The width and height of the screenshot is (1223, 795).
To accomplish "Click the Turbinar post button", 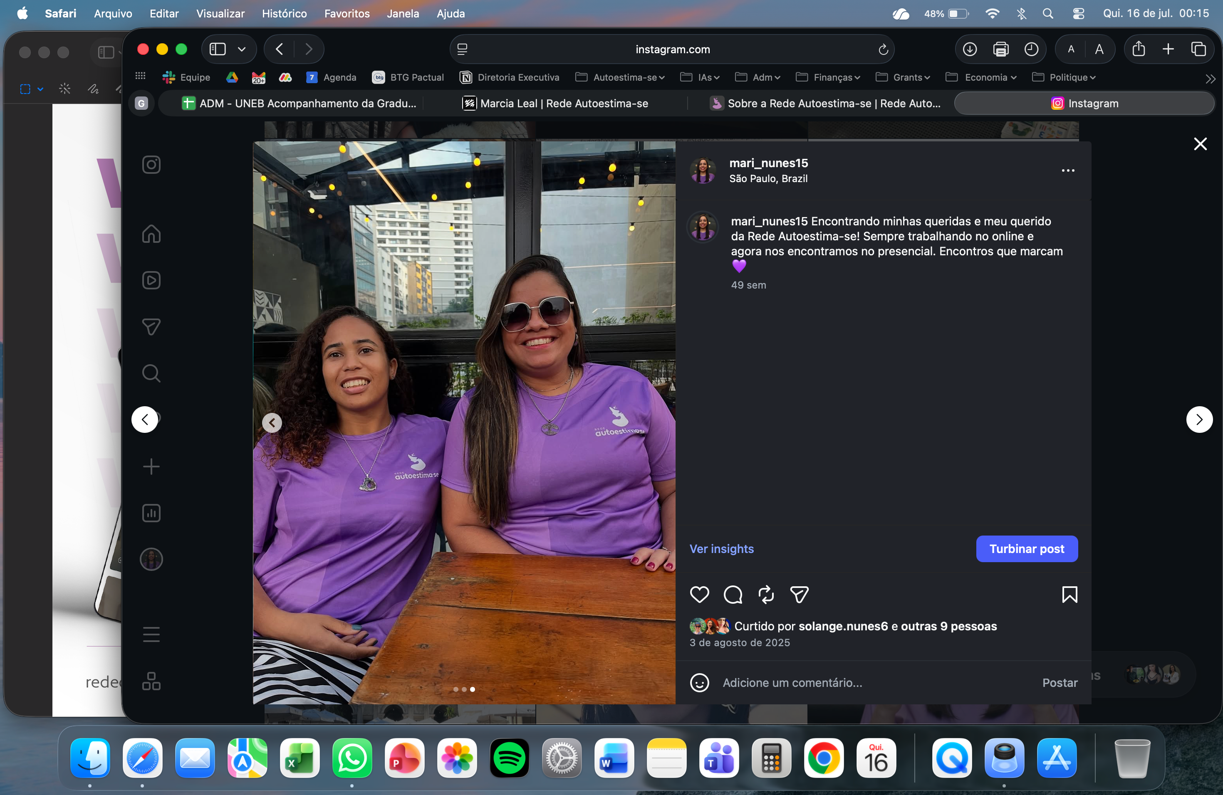I will point(1026,549).
